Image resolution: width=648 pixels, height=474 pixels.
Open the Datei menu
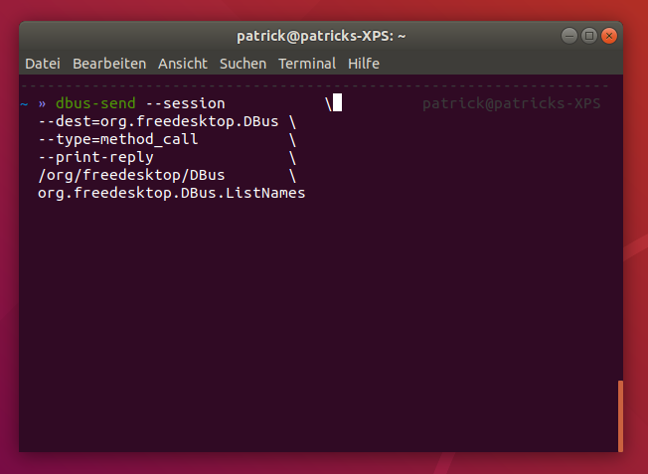click(43, 64)
